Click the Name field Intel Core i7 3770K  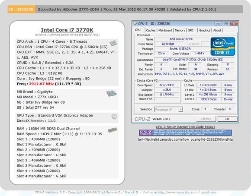pyautogui.click(x=181, y=39)
